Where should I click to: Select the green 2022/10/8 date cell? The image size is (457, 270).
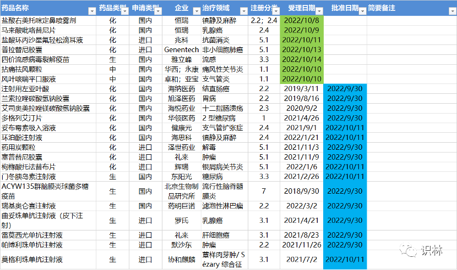302,20
